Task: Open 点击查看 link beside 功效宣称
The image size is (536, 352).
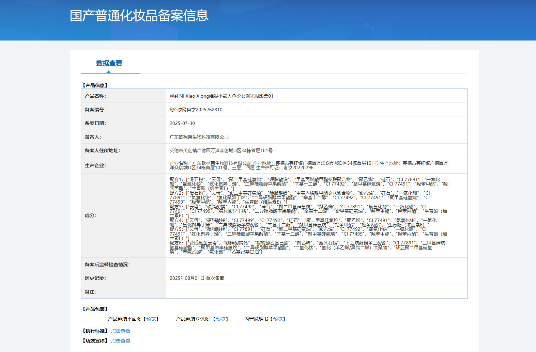Action: tap(121, 341)
